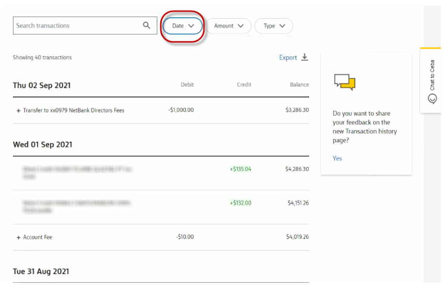Click the Export link
Viewport: 444px width, 290px height.
288,57
